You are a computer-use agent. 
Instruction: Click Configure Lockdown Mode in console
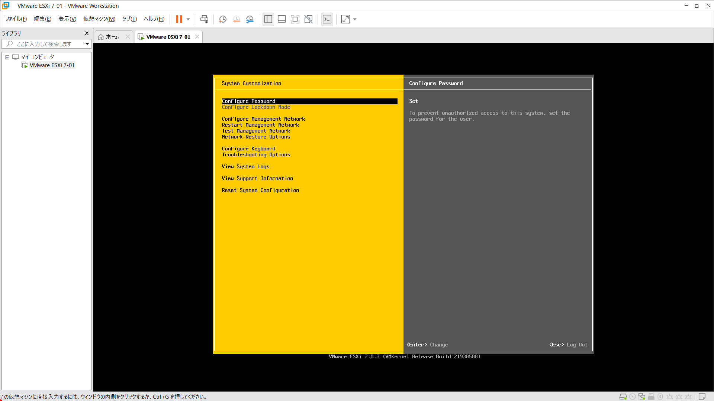point(256,107)
